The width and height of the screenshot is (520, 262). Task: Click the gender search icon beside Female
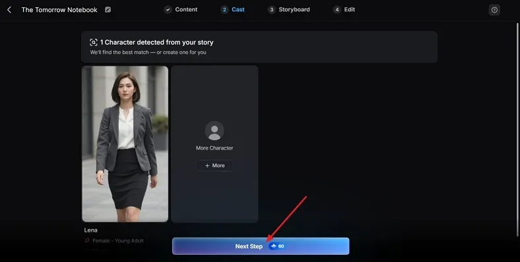tap(87, 241)
